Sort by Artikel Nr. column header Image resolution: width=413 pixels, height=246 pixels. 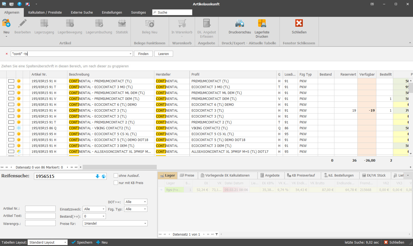48,74
